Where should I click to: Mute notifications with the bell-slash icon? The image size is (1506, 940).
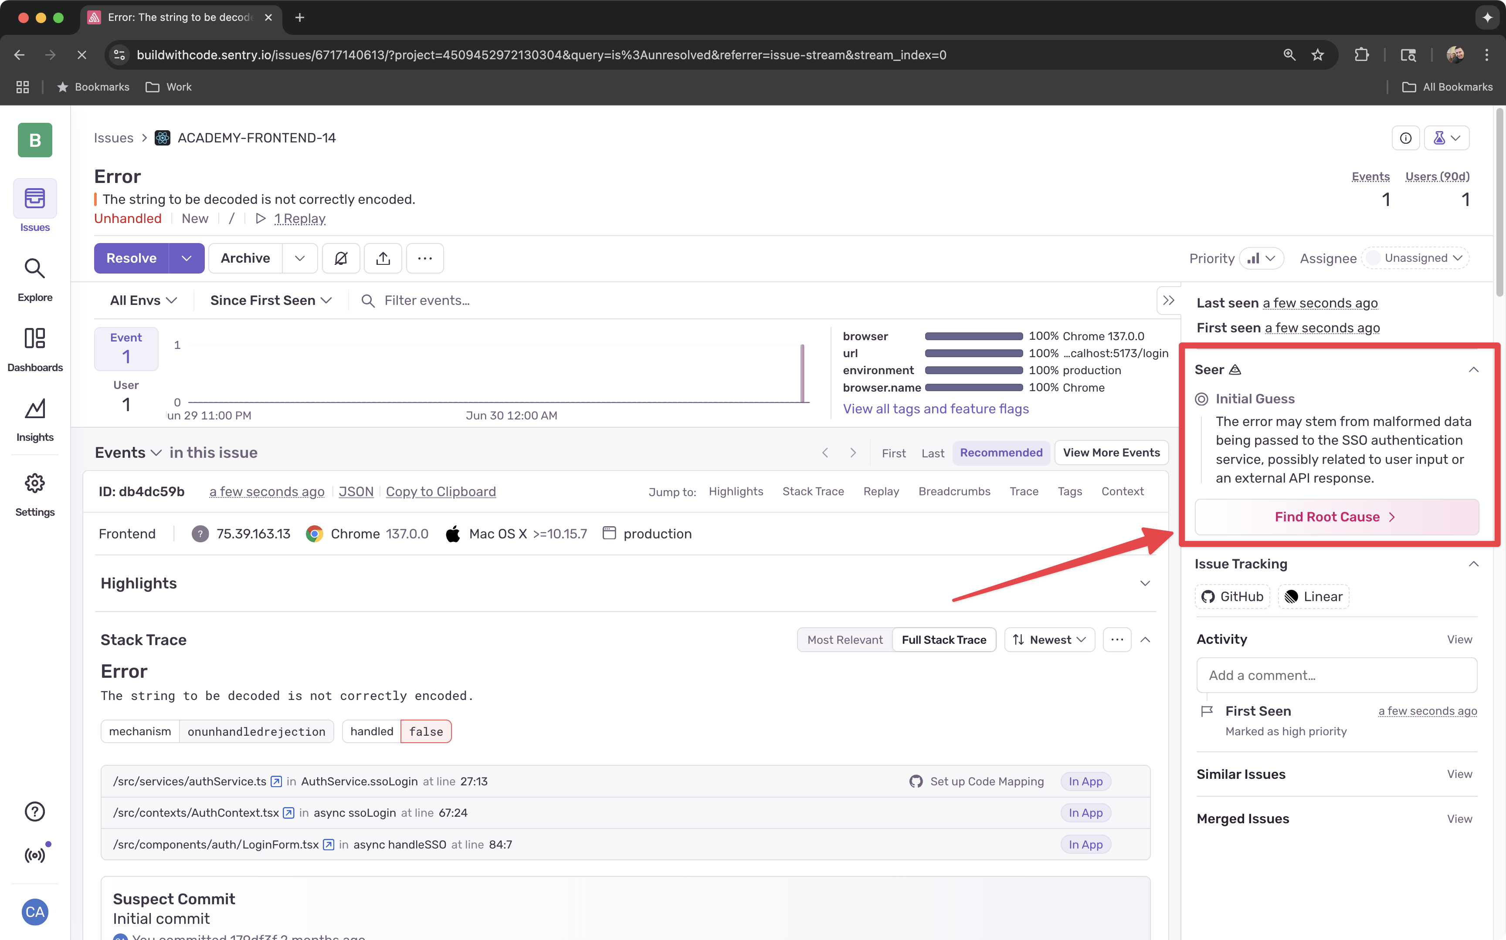pyautogui.click(x=341, y=258)
